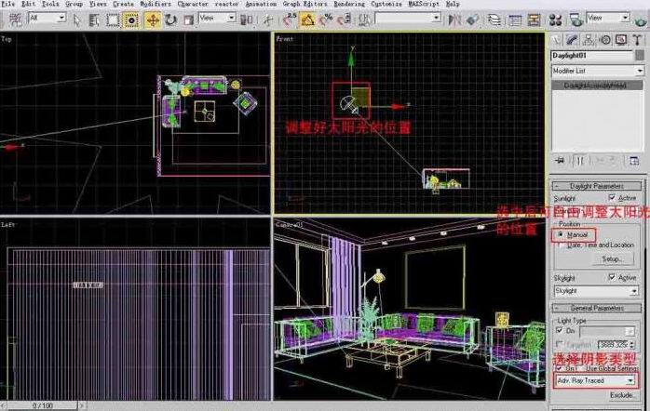Image resolution: width=650 pixels, height=411 pixels.
Task: Toggle select and manipulate tool
Action: (268, 20)
